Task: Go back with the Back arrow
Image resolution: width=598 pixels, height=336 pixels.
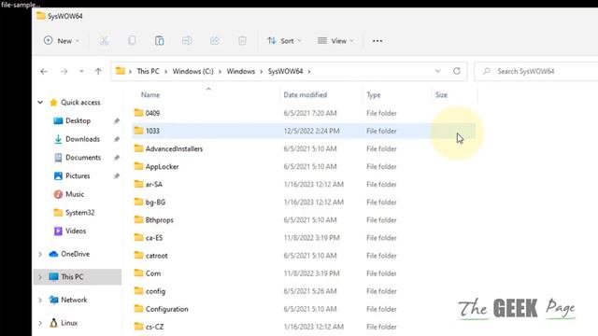Action: [x=44, y=71]
